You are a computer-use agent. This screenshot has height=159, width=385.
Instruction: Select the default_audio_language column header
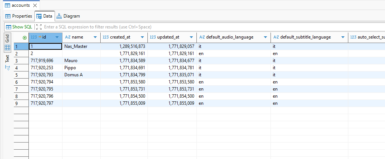[x=233, y=37]
